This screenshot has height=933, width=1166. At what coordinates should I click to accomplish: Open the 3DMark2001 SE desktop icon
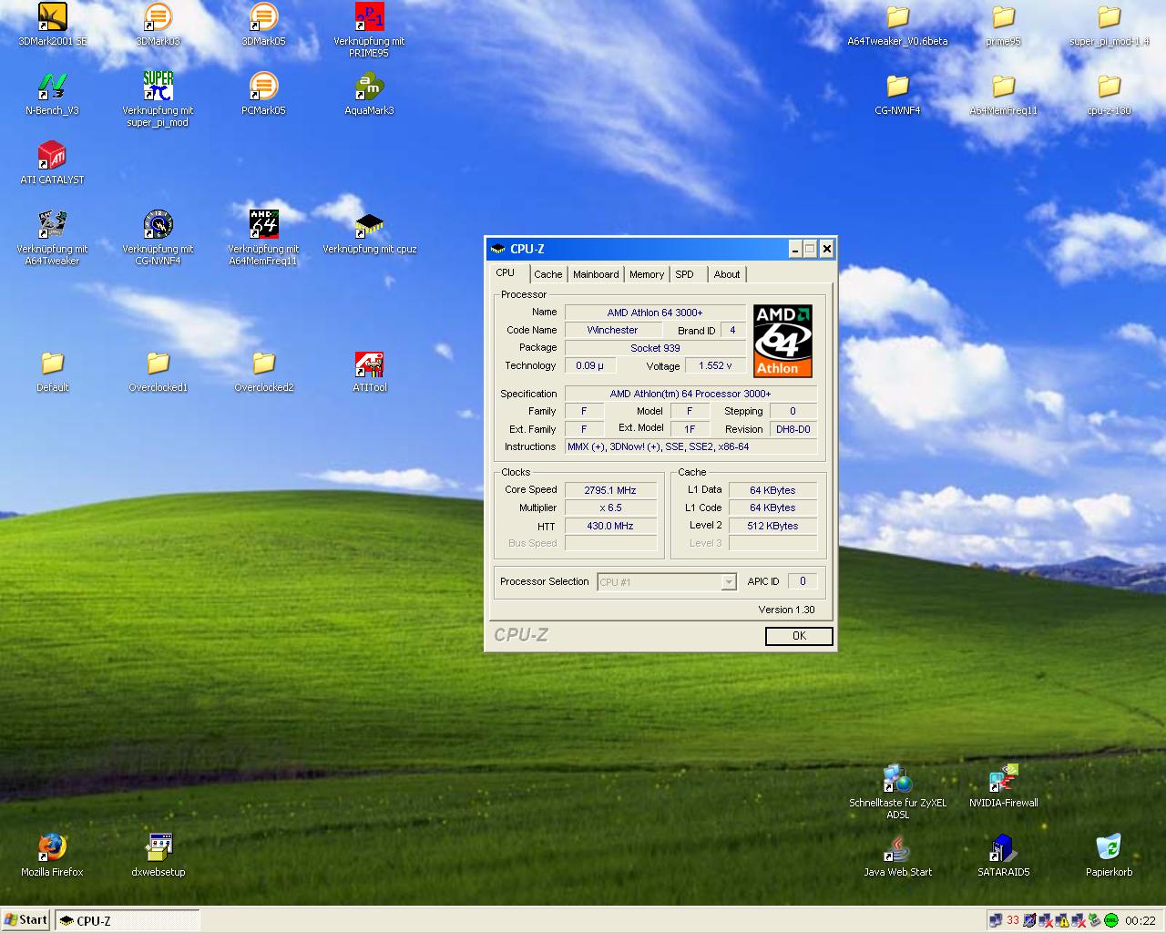click(52, 17)
